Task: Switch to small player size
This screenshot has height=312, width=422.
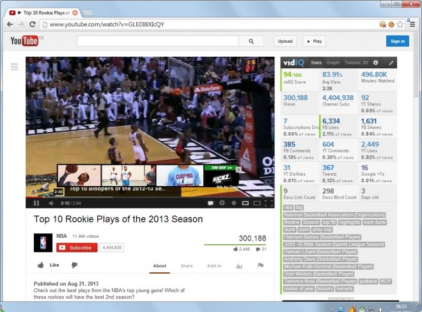Action: point(246,203)
